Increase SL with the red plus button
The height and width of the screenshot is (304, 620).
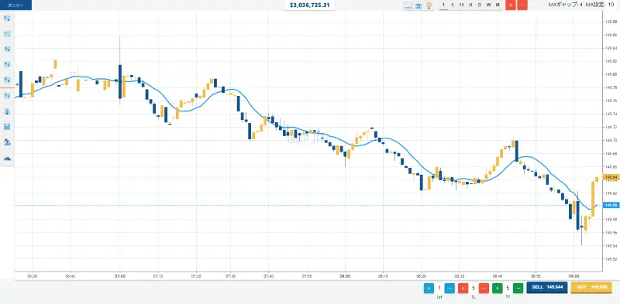coord(463,288)
